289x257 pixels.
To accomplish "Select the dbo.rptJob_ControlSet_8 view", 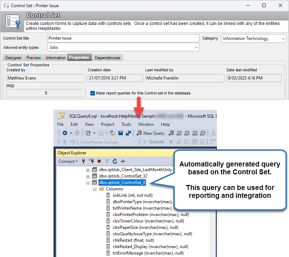I will click(122, 183).
